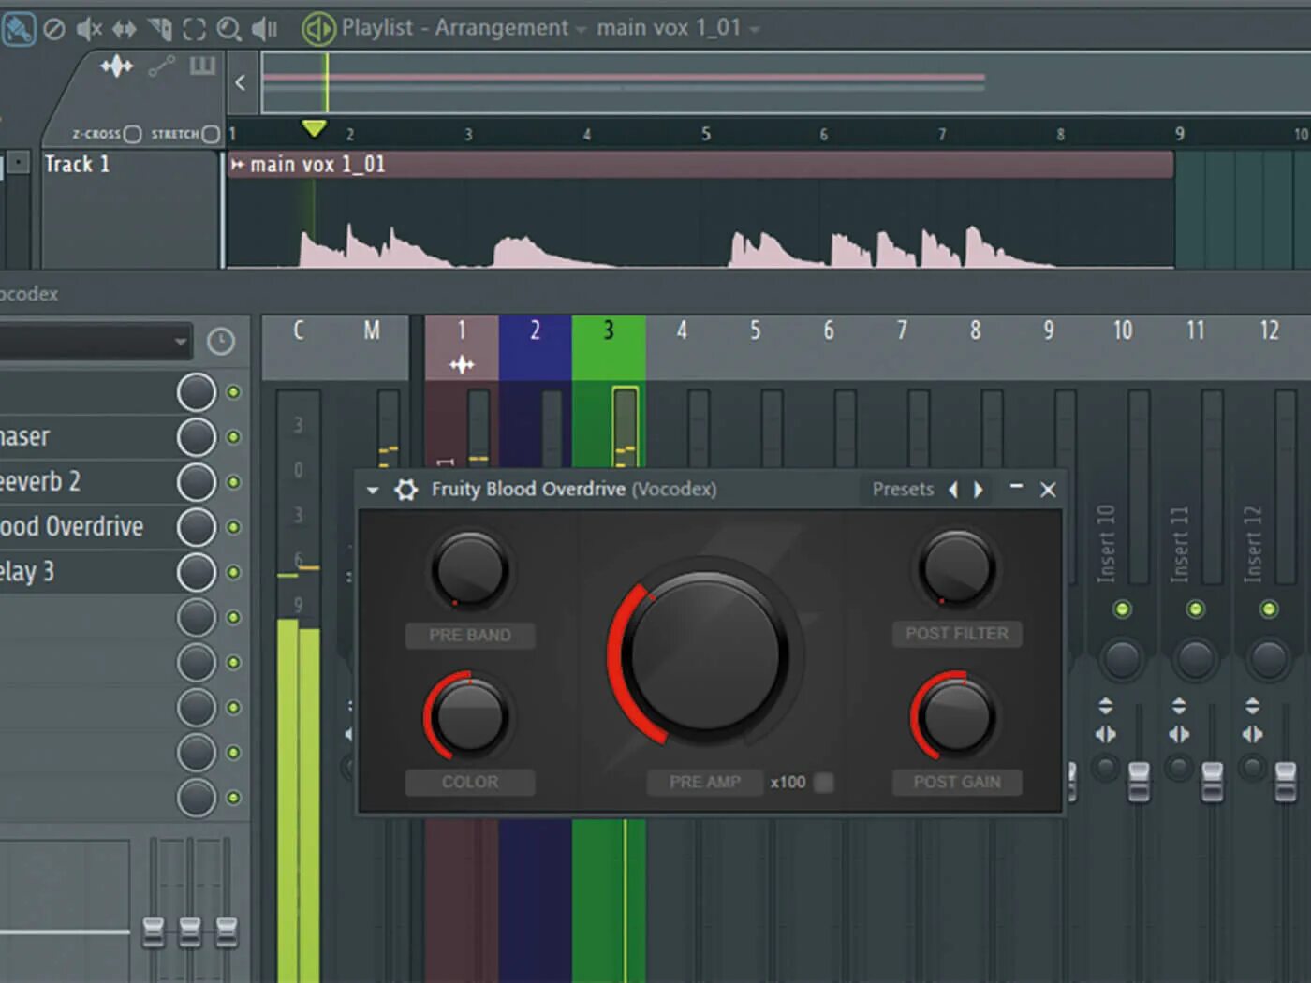Open the Delay 3 effect slot
This screenshot has width=1311, height=983.
pyautogui.click(x=86, y=572)
